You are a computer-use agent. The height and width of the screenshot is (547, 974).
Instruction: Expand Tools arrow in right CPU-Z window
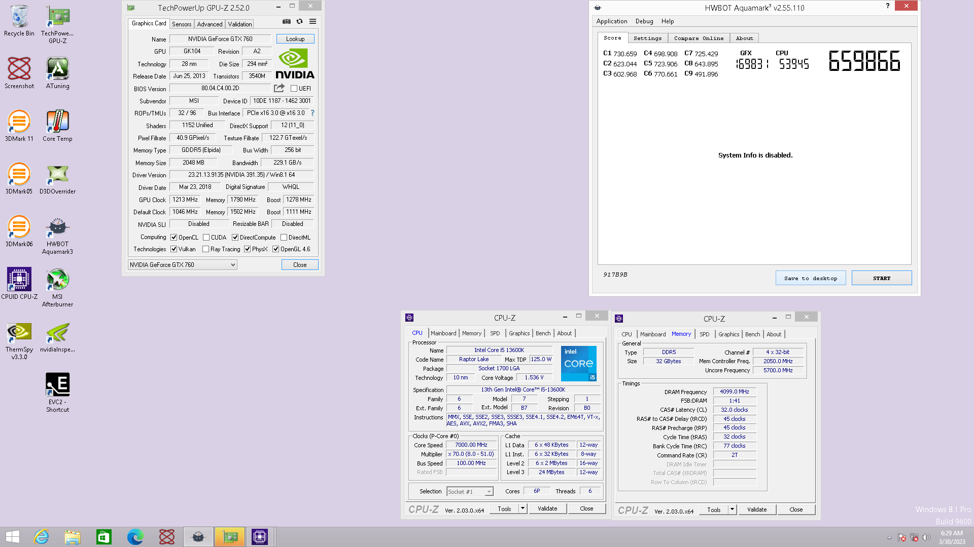point(732,509)
